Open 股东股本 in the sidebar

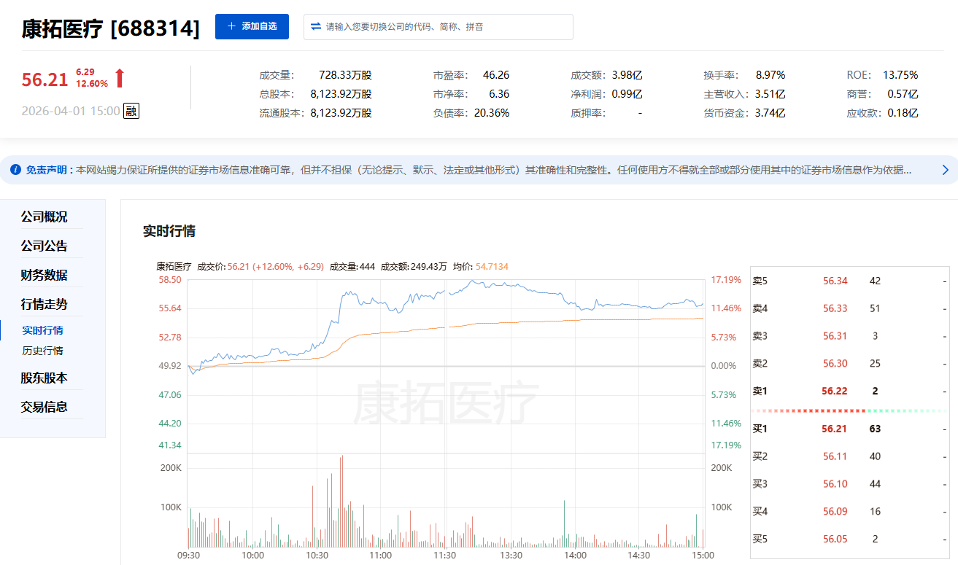44,378
